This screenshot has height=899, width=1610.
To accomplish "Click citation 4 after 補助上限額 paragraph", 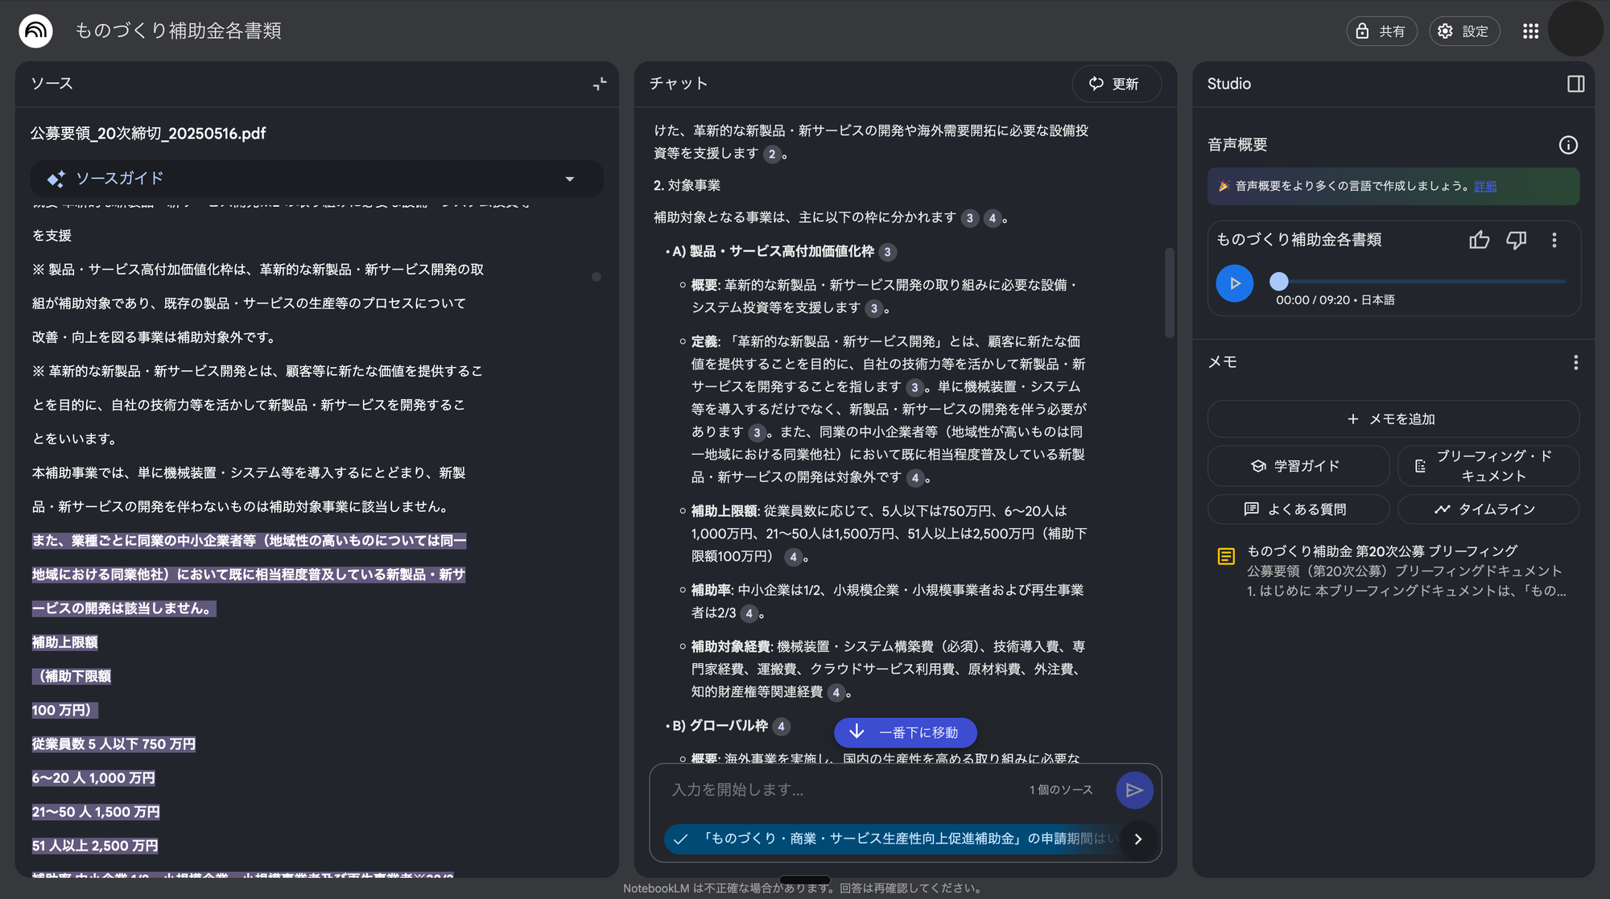I will click(x=793, y=557).
